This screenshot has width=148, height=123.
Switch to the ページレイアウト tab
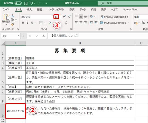tap(56, 9)
